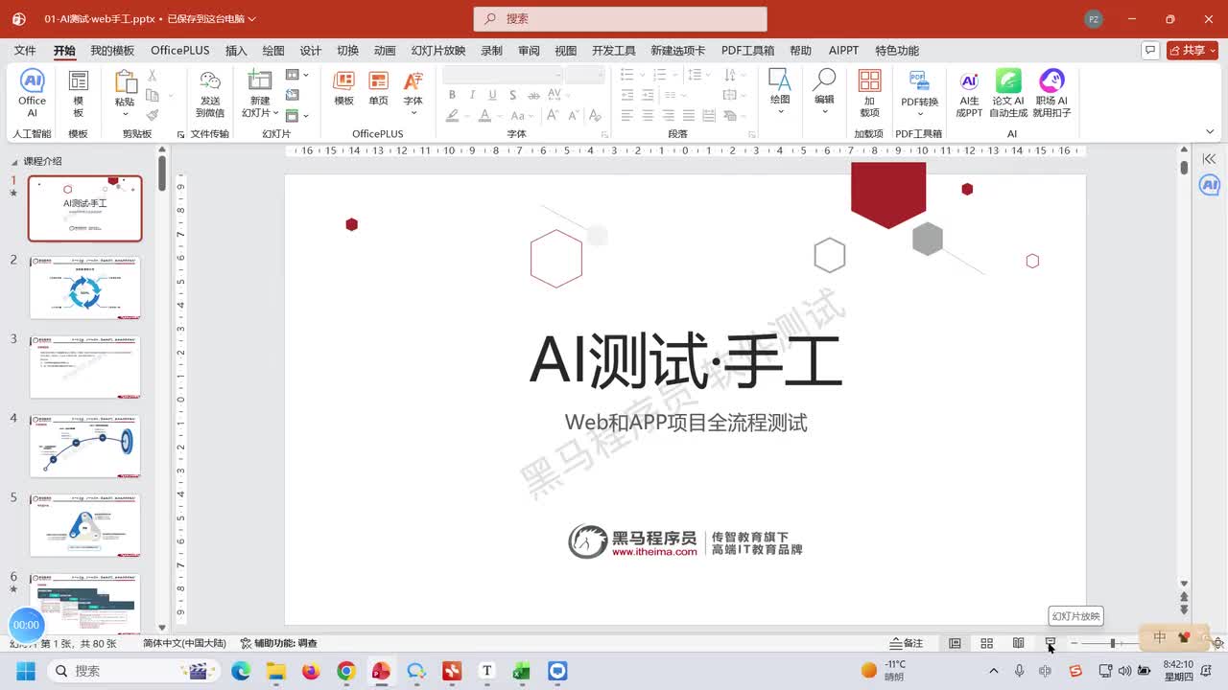Click the 00:00 recording timer button
Image resolution: width=1228 pixels, height=690 pixels.
tap(26, 625)
